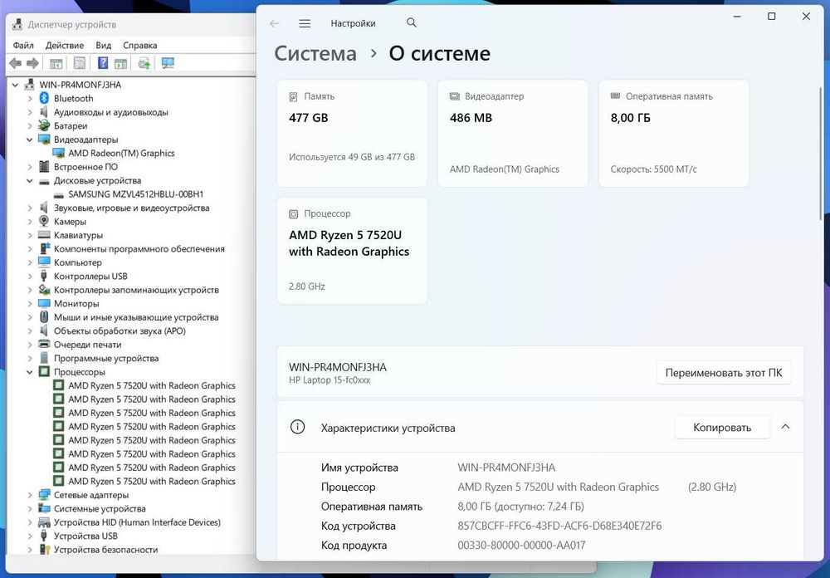Image resolution: width=830 pixels, height=578 pixels.
Task: Click the blue Help question mark toolbar icon
Action: [x=103, y=64]
